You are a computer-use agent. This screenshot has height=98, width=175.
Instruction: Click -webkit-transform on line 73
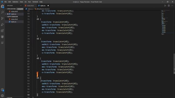click(x=50, y=25)
